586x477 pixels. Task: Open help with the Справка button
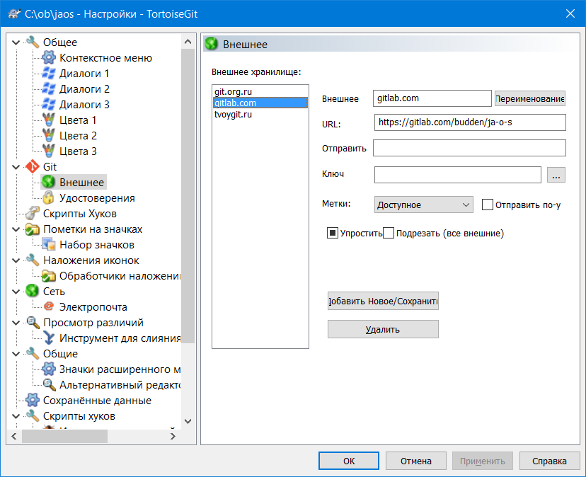pos(549,461)
